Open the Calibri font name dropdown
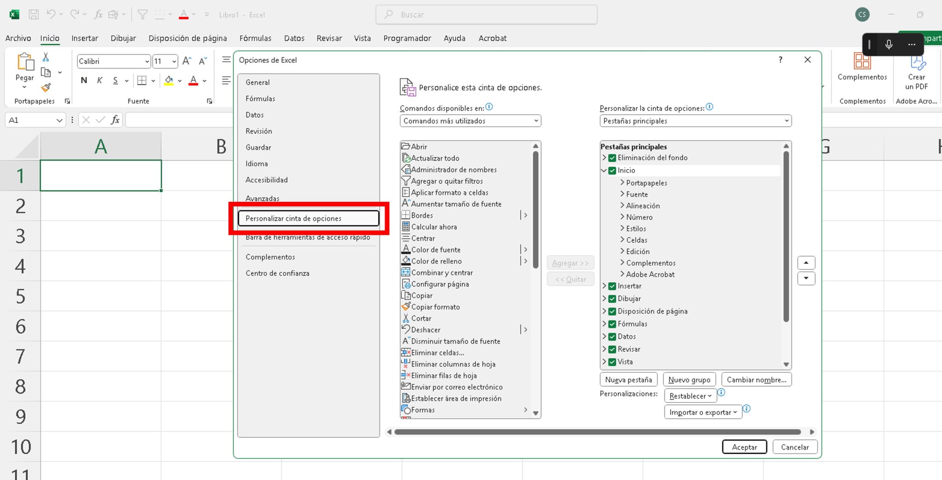942x480 pixels. [147, 61]
